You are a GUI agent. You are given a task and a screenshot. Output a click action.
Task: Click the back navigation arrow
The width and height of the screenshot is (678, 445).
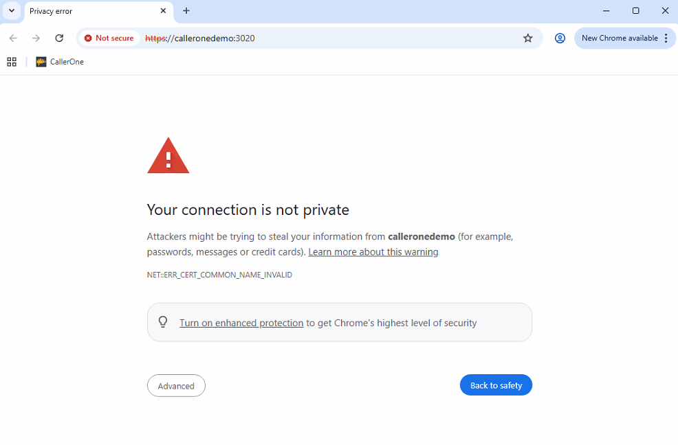13,38
